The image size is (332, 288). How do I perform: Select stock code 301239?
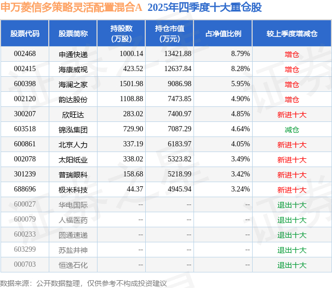[25, 174]
